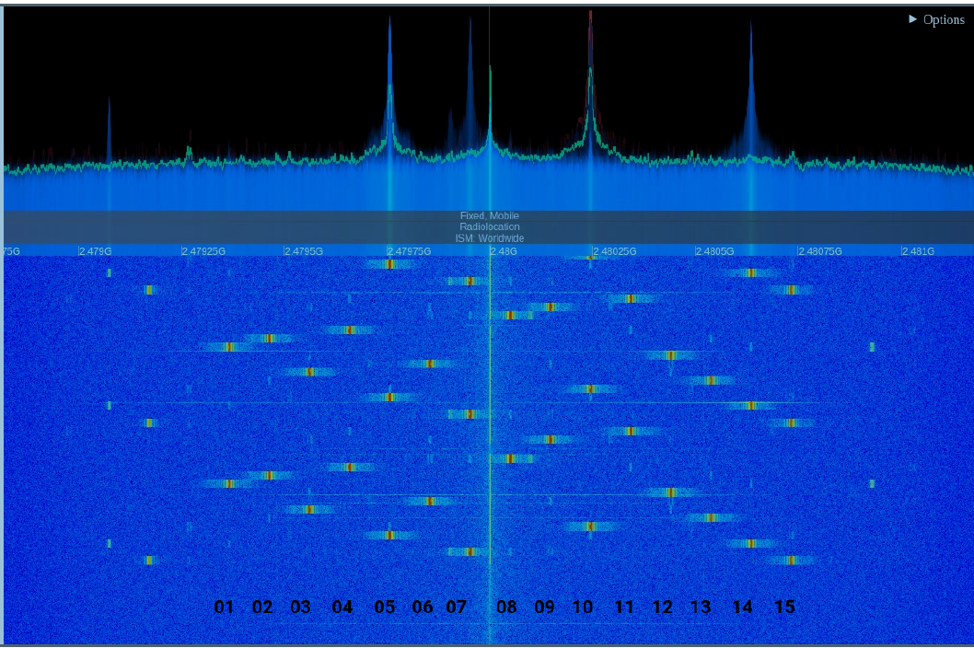Select the 2.481G scale label
Screen dimensions: 974x648
pos(918,249)
